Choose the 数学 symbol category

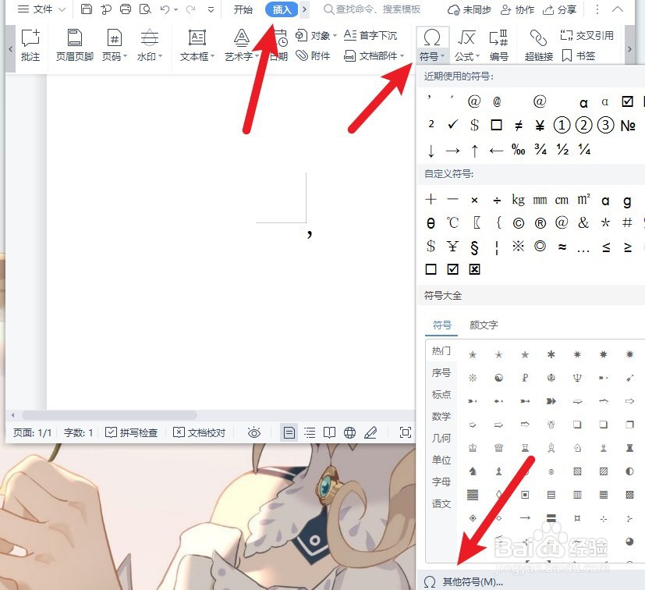click(x=441, y=416)
